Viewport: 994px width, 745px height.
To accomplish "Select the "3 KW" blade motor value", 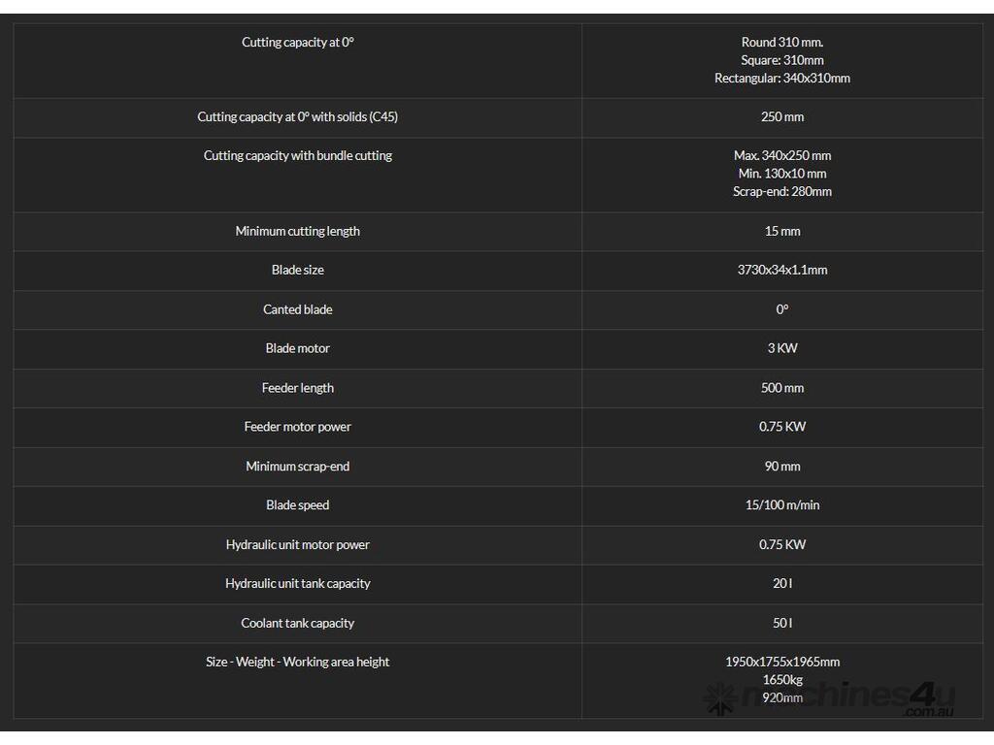I will click(x=781, y=348).
